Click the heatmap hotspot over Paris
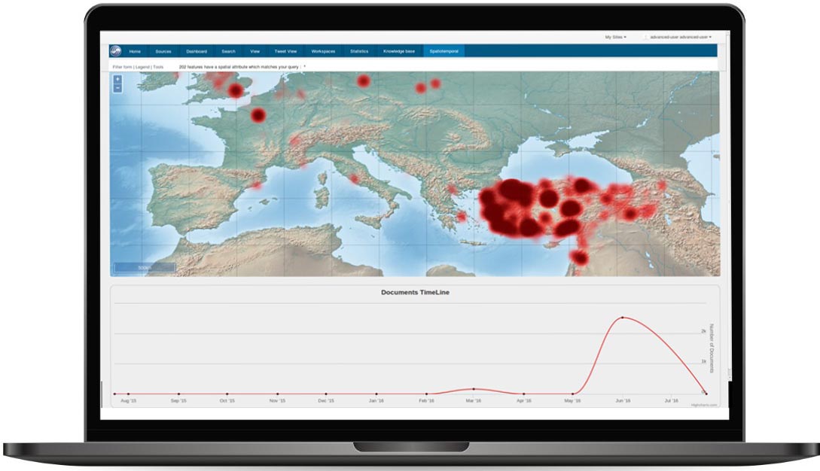 coord(258,115)
